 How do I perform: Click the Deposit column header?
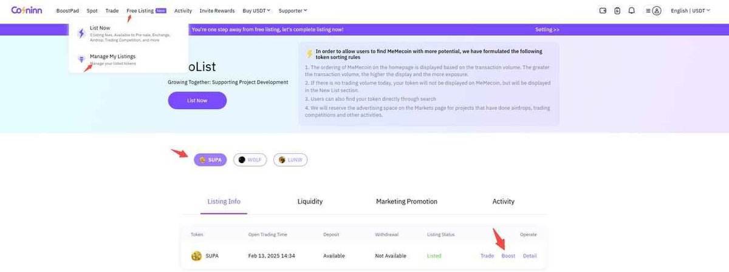(331, 234)
